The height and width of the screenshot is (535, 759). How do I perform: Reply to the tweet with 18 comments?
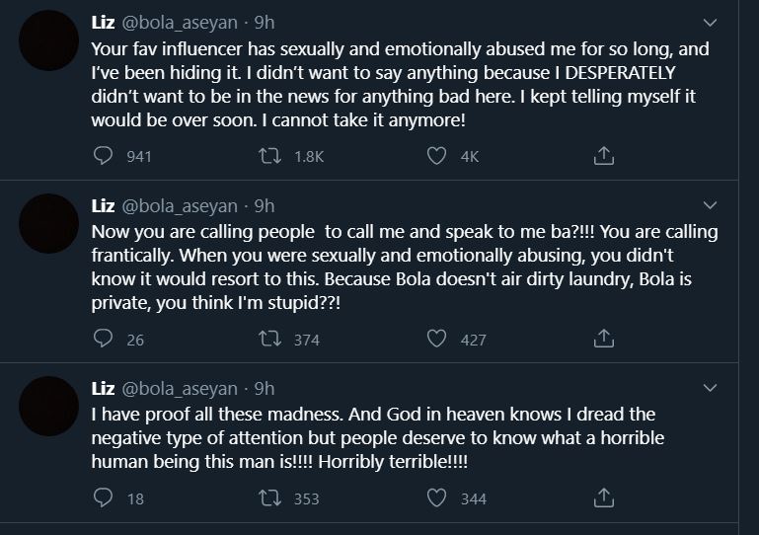pyautogui.click(x=103, y=497)
